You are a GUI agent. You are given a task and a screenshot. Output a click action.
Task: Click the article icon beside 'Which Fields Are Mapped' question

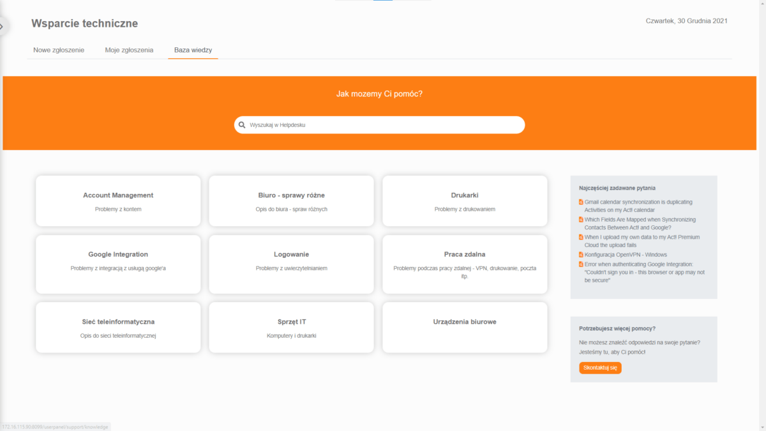[x=580, y=220]
